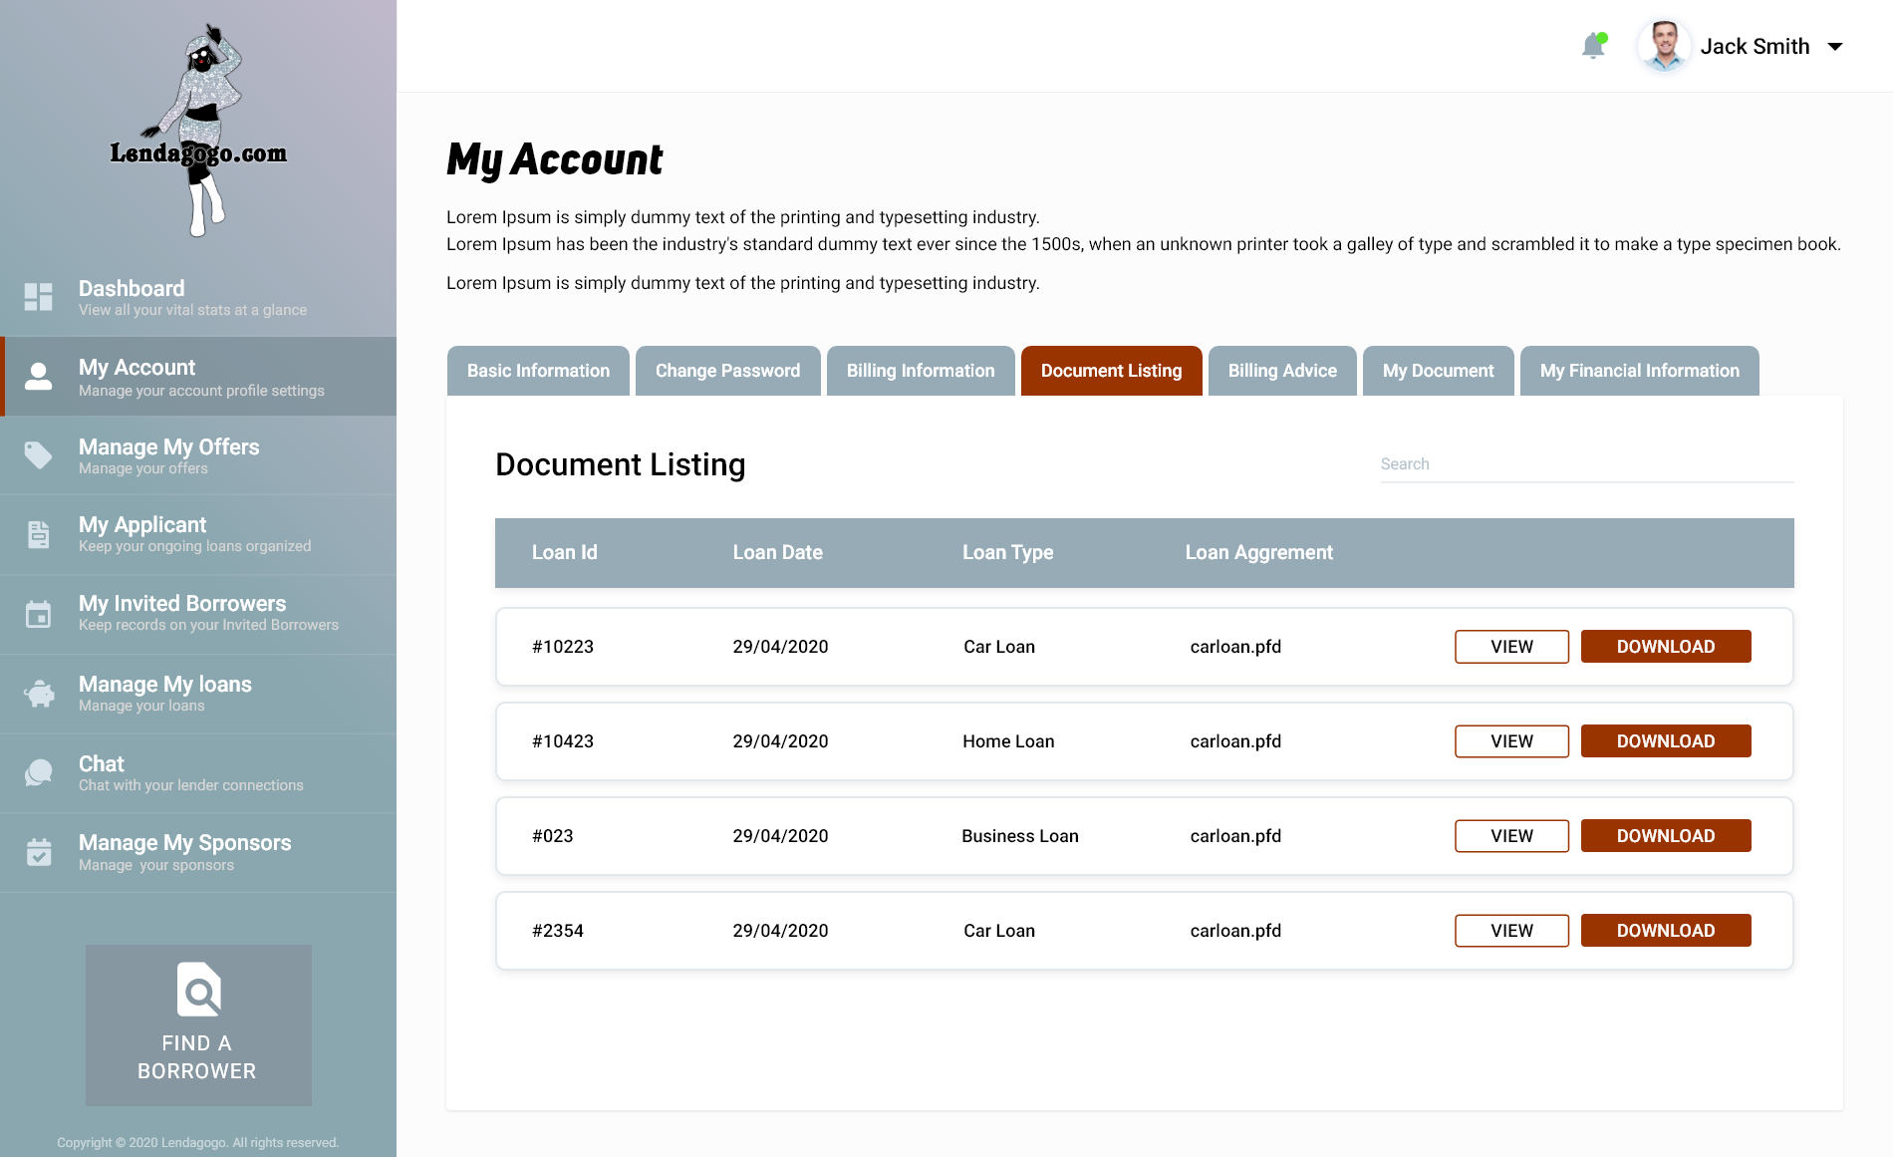Screen dimensions: 1893x1157
Task: Click the Manage My Offers tag icon
Action: 39,455
